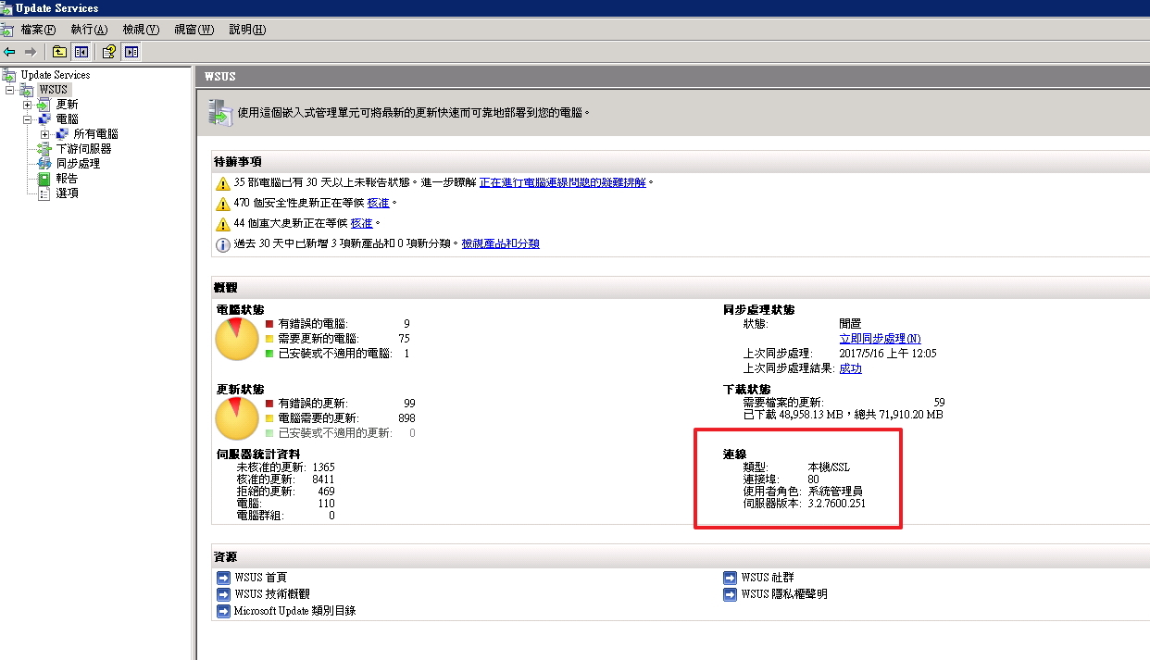
Task: Click the WSUS server banner icon
Action: pos(221,113)
